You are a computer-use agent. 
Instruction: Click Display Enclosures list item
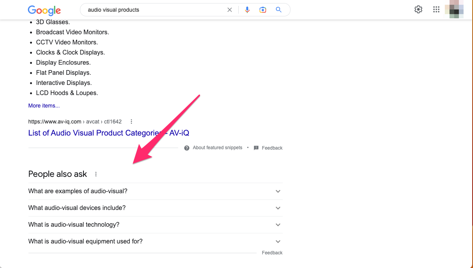tap(63, 63)
